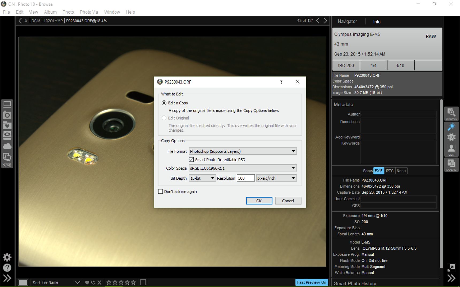Open the Color Space dropdown

(243, 168)
